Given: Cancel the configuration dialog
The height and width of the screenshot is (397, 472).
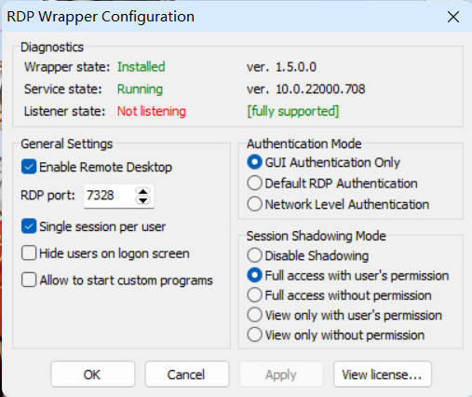Looking at the screenshot, I should (x=187, y=374).
